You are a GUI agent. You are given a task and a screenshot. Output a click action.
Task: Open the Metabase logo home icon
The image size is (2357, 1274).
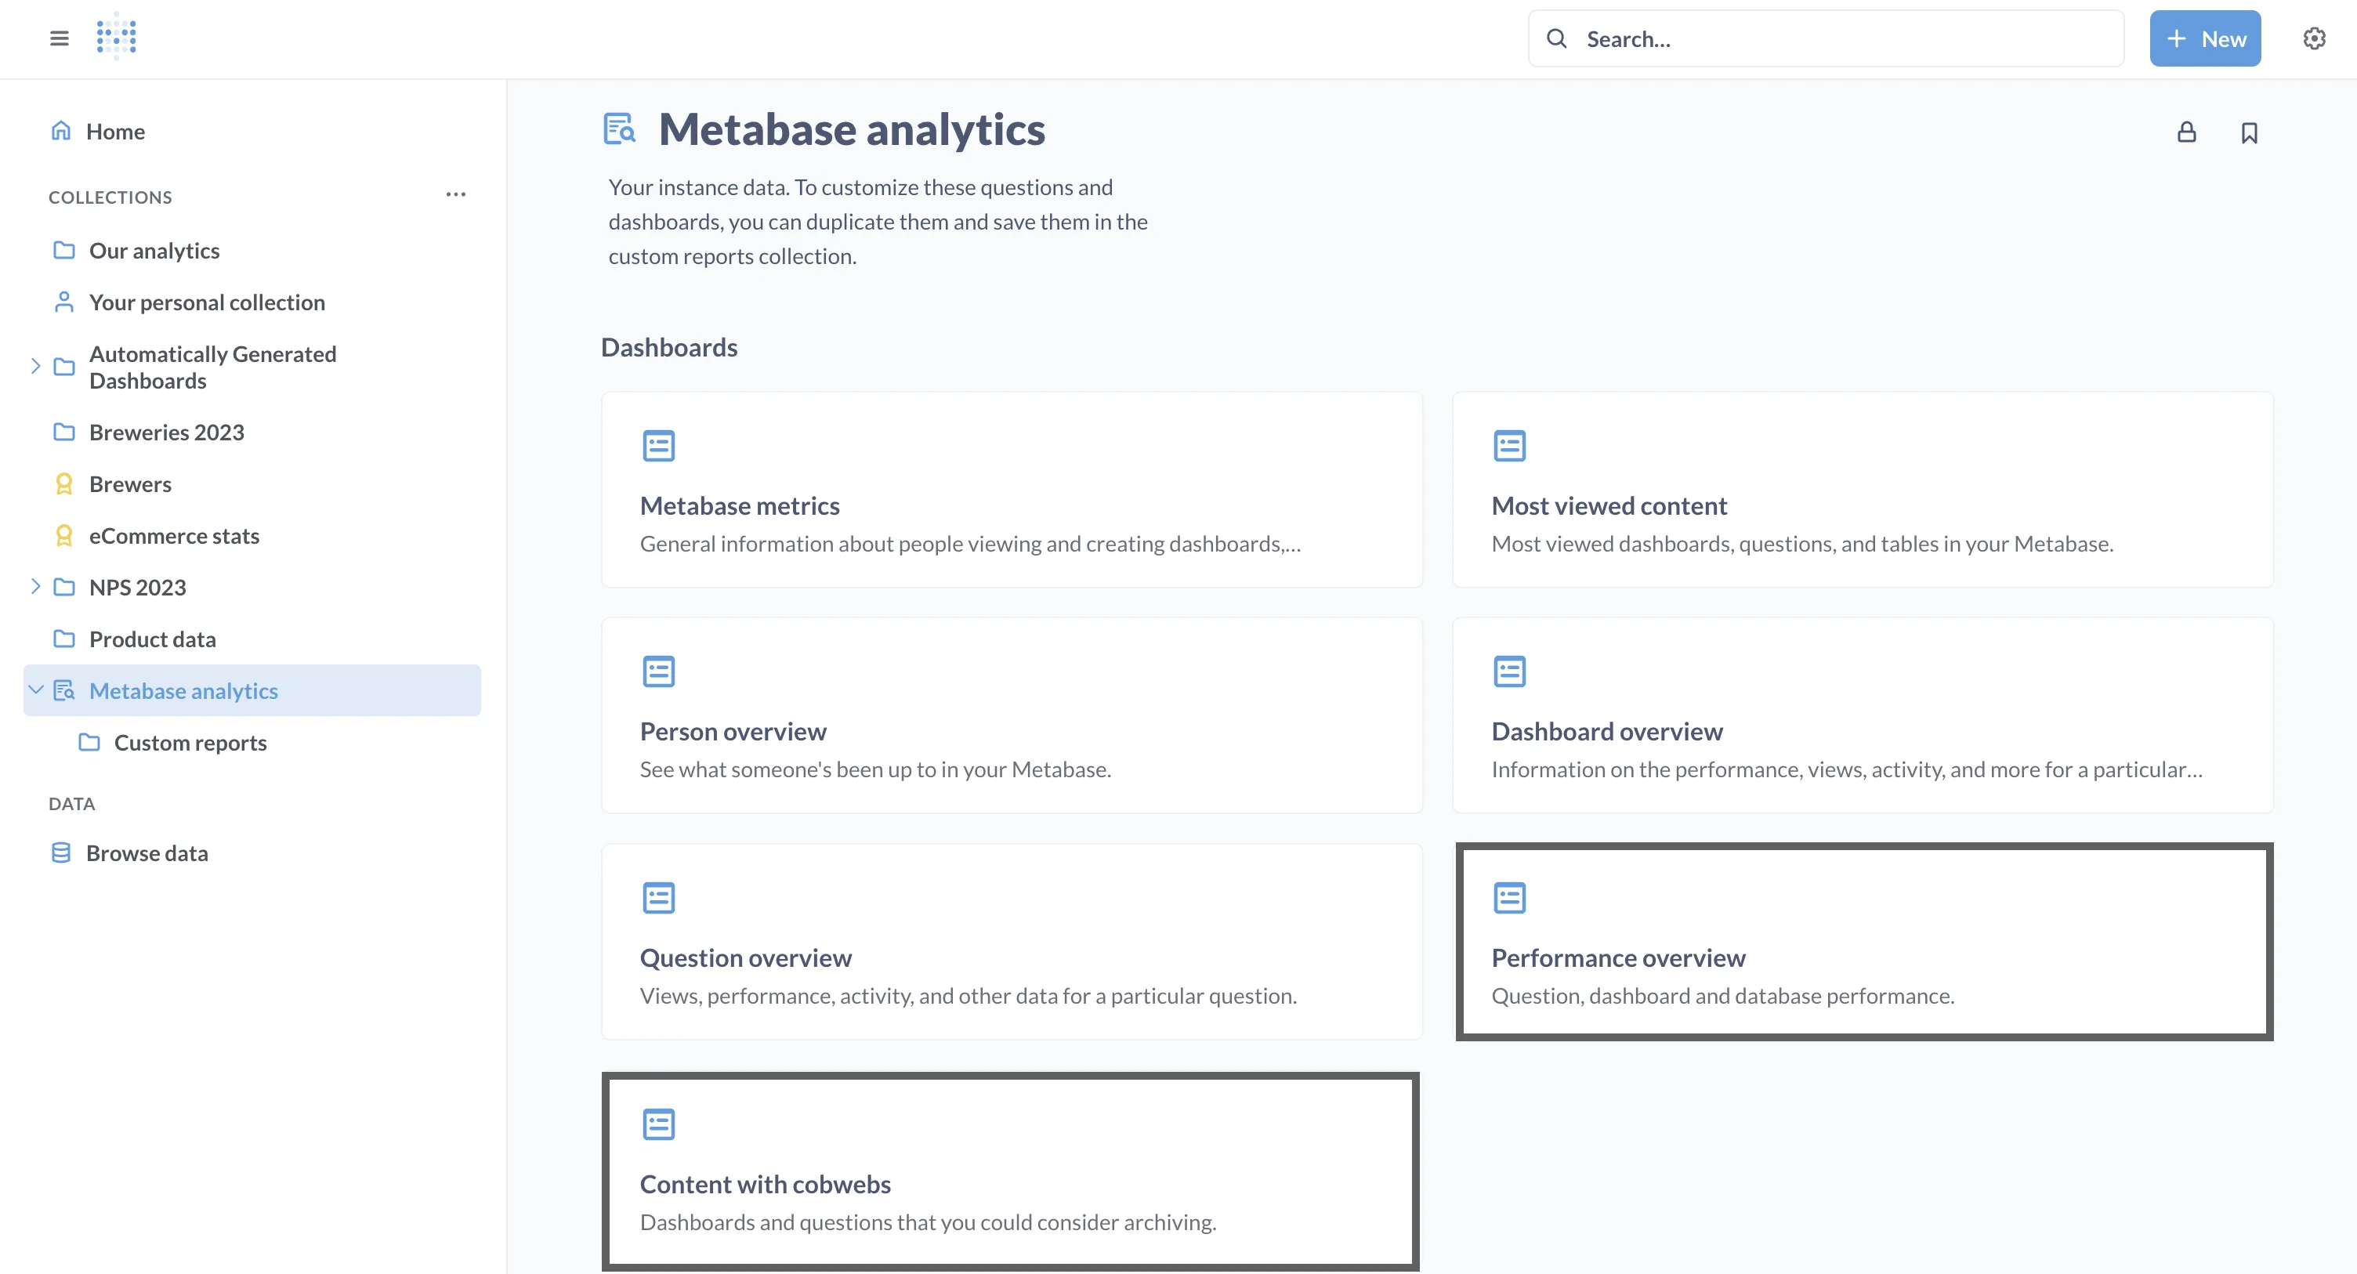(x=114, y=38)
